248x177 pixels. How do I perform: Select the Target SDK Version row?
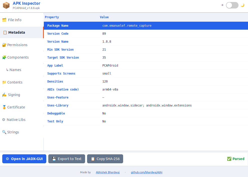[146, 58]
